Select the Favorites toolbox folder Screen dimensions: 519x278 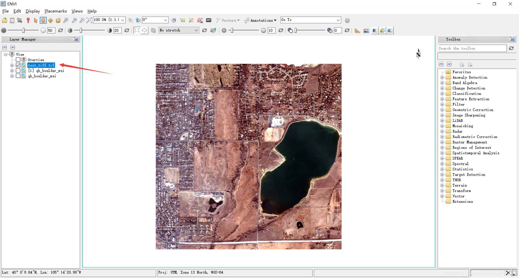click(462, 72)
